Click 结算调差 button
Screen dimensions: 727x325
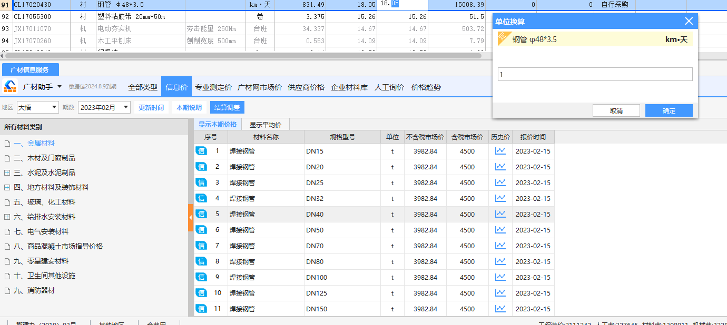point(227,107)
